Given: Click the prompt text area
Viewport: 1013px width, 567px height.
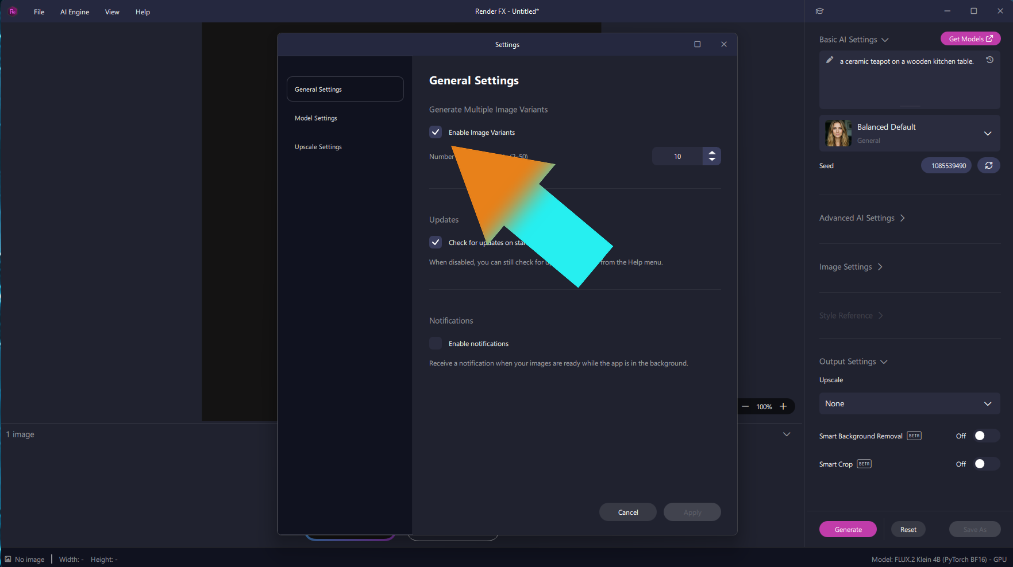Looking at the screenshot, I should click(x=910, y=80).
